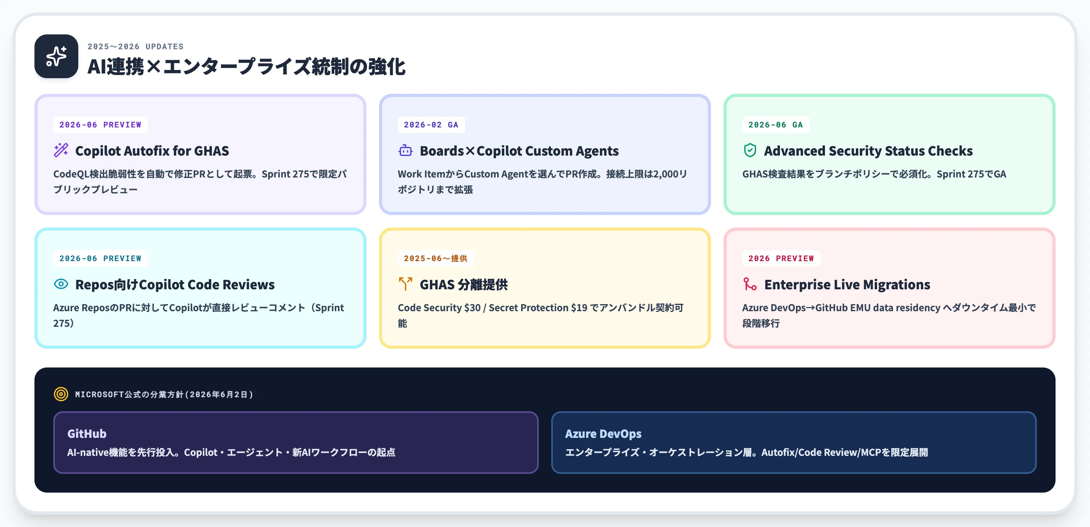Screen dimensions: 1090x527
Task: Click the GitHub heading in the dark panel
Action: 87,434
